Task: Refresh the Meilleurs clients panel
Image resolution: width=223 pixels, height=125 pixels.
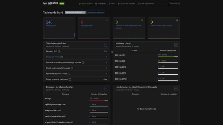Action: (x=176, y=45)
